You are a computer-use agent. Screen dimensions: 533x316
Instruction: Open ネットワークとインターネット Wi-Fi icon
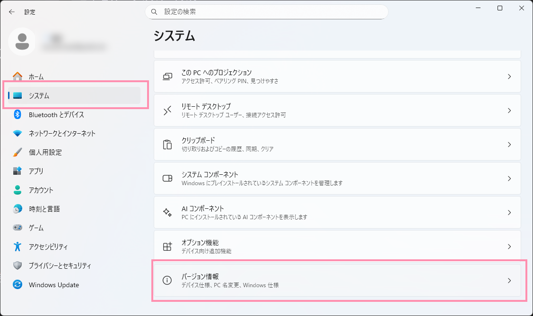point(17,134)
